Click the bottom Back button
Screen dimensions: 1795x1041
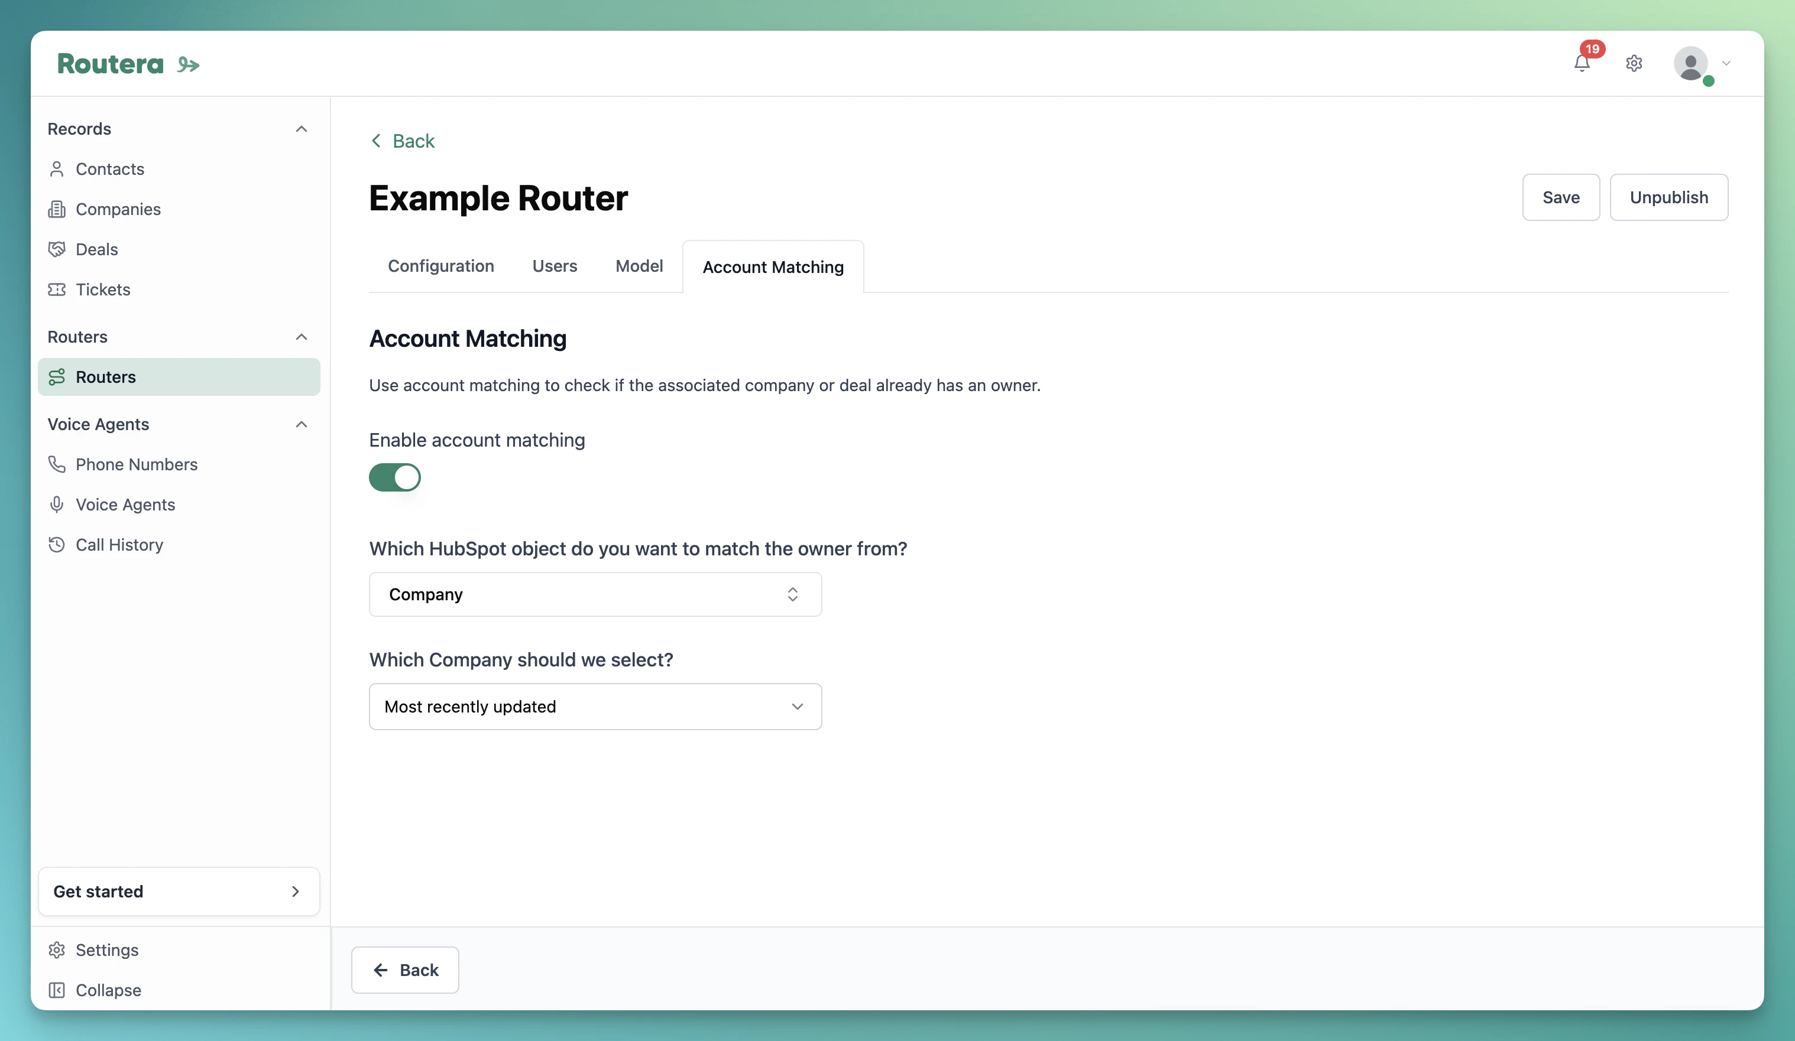(404, 970)
